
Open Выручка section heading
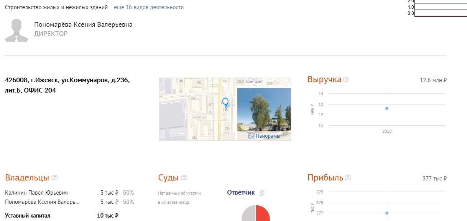click(324, 80)
